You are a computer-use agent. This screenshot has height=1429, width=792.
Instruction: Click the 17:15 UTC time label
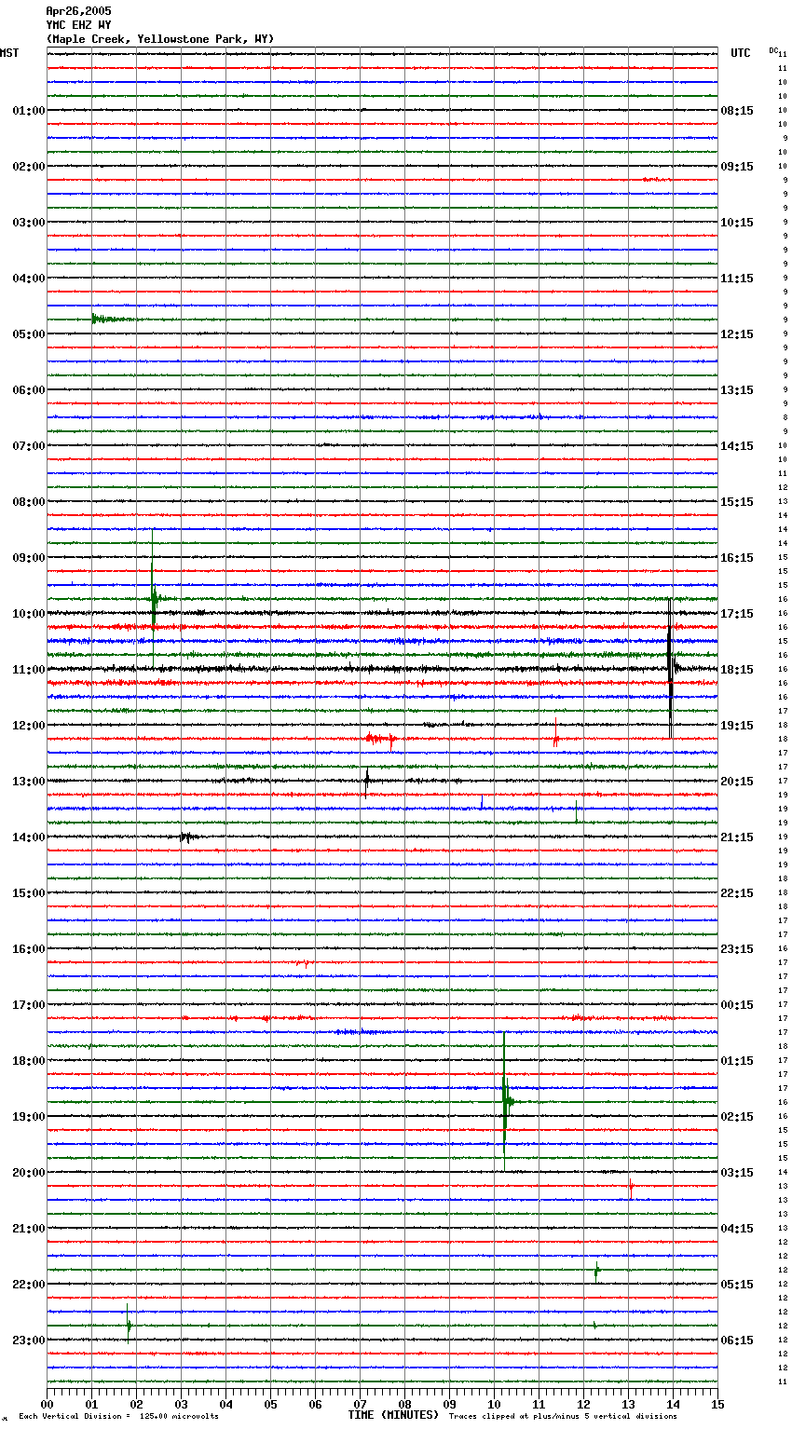tap(737, 614)
